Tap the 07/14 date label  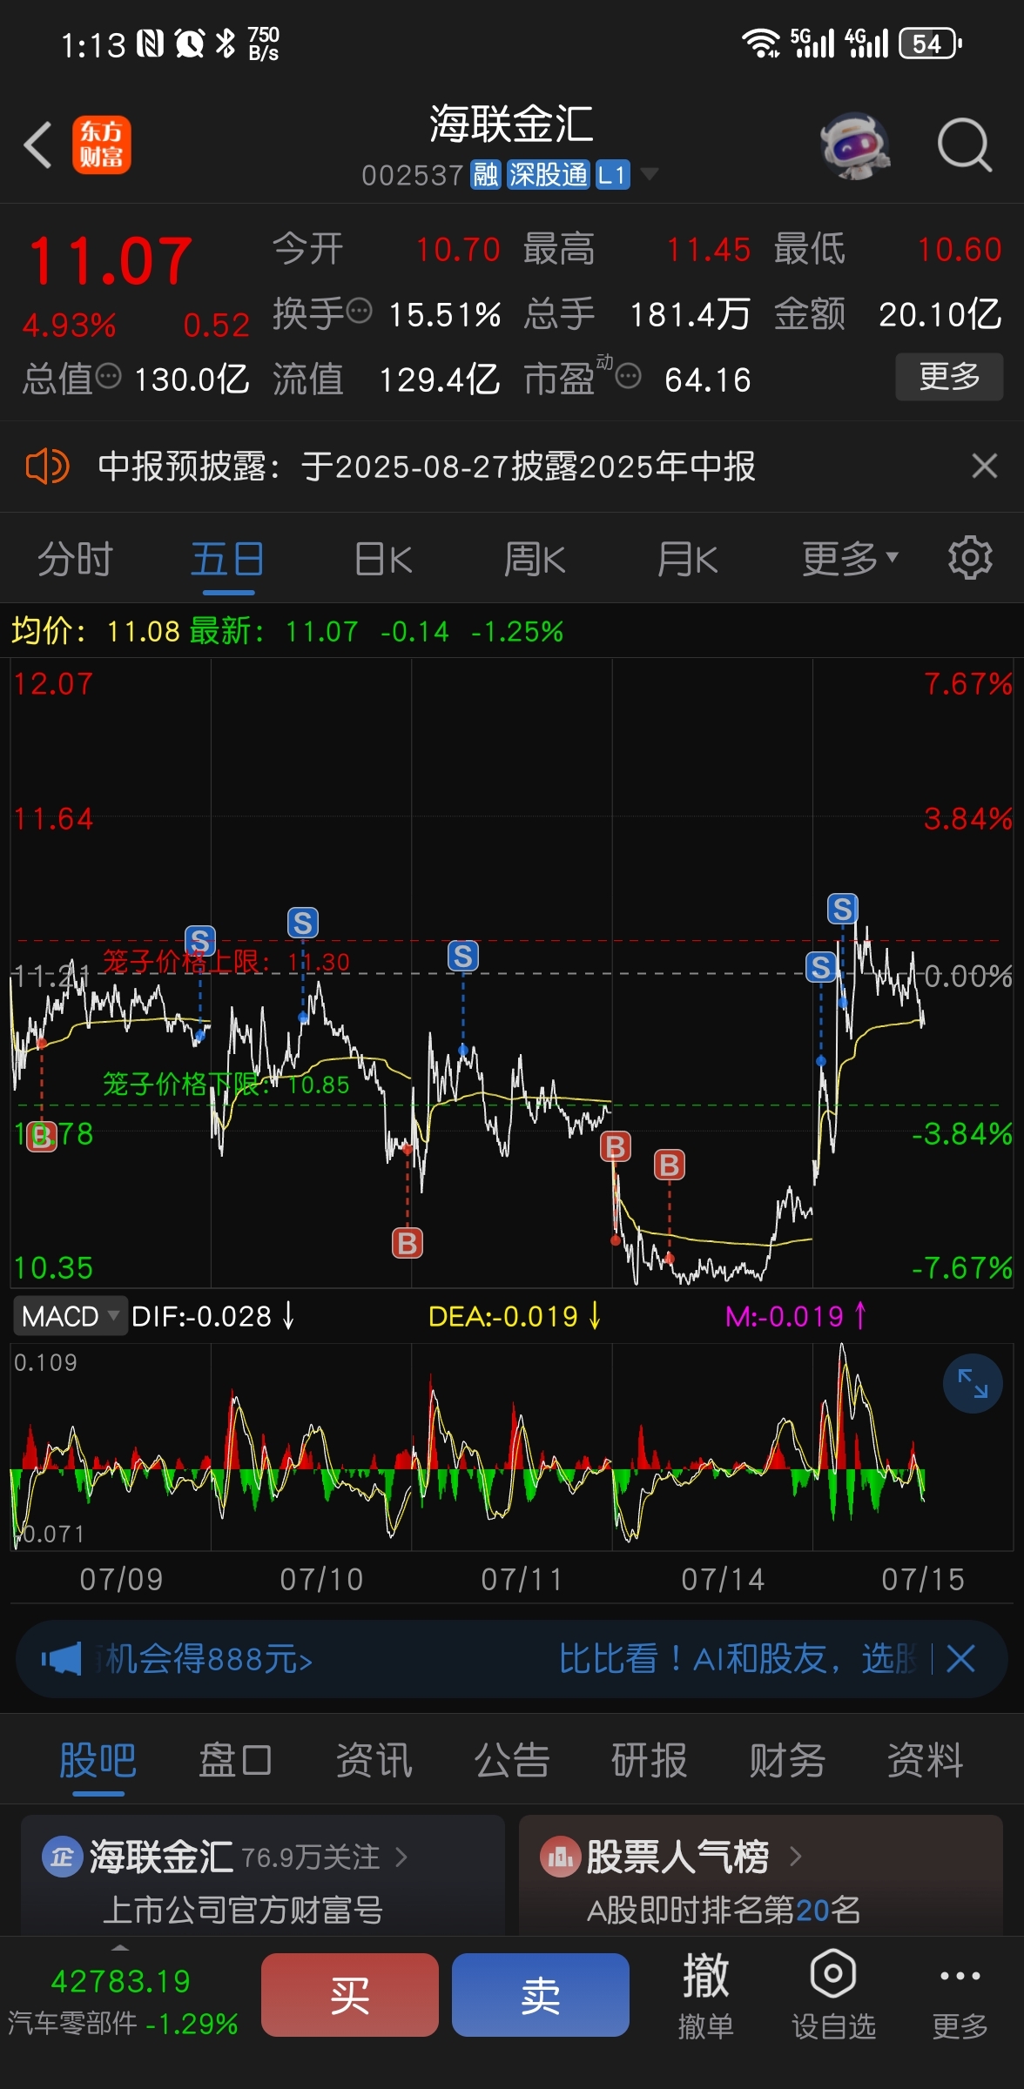[723, 1579]
